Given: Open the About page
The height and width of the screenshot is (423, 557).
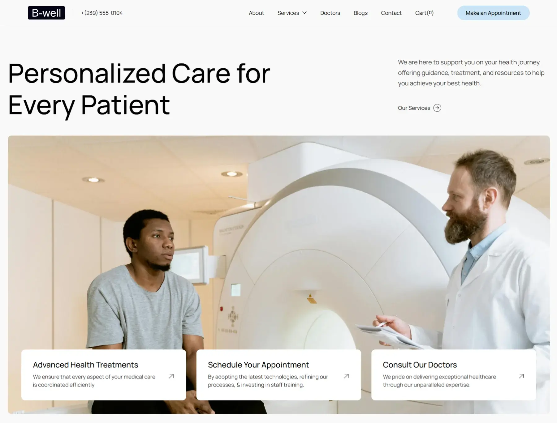Looking at the screenshot, I should [256, 13].
